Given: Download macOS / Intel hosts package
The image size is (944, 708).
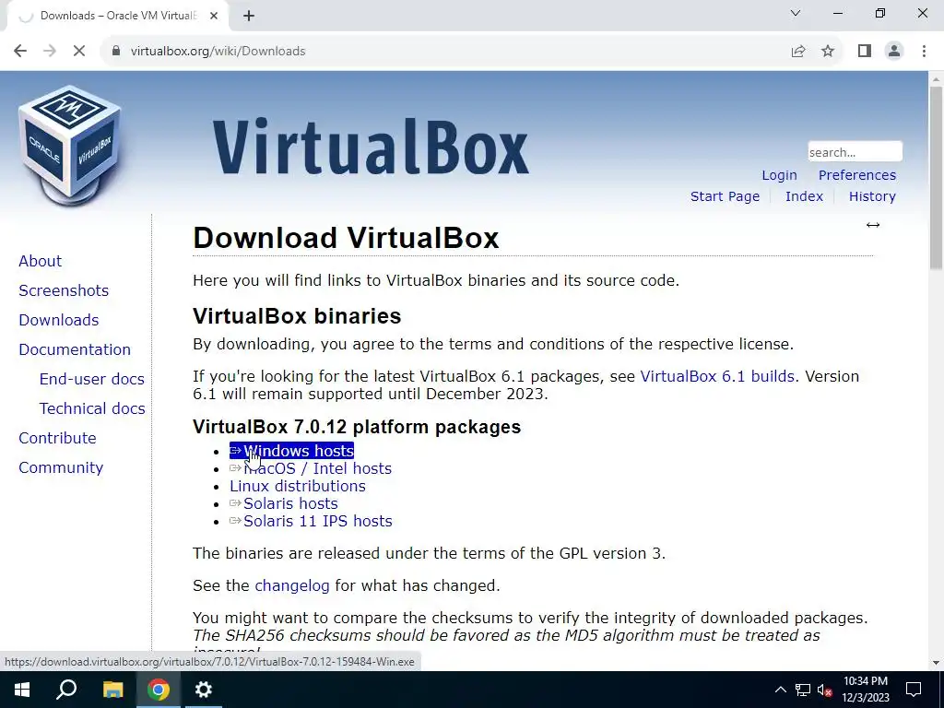Looking at the screenshot, I should [311, 468].
